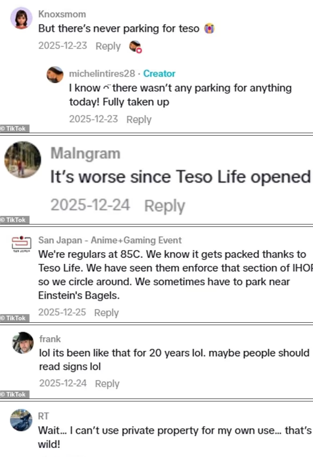Viewport: 313px width, 457px height.
Task: Open MaIngram username link
Action: pos(85,153)
